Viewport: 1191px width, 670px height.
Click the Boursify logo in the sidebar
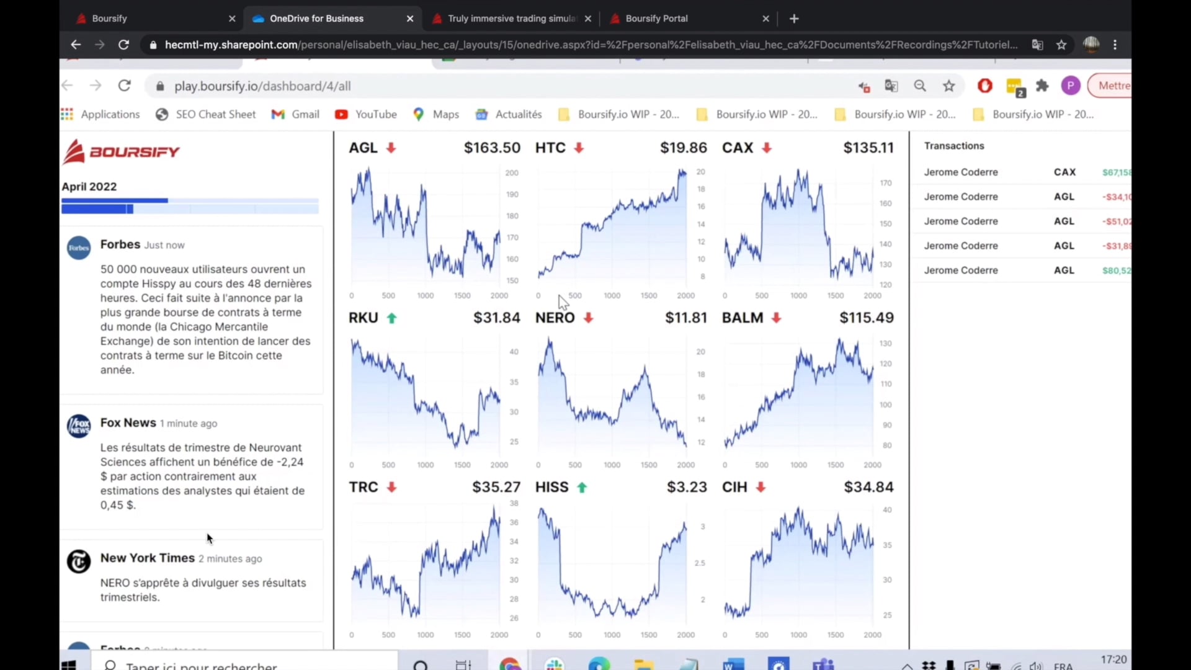(x=122, y=151)
